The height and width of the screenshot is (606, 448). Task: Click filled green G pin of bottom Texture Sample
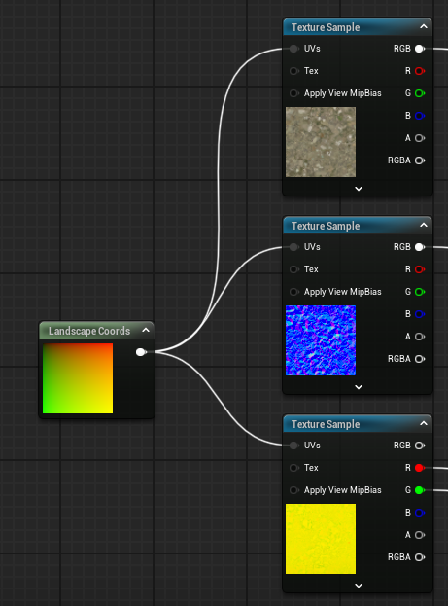pyautogui.click(x=420, y=490)
